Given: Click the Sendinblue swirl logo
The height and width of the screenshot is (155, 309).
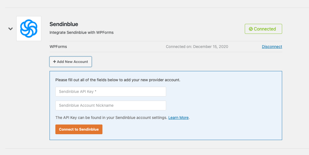Looking at the screenshot, I should [x=29, y=29].
